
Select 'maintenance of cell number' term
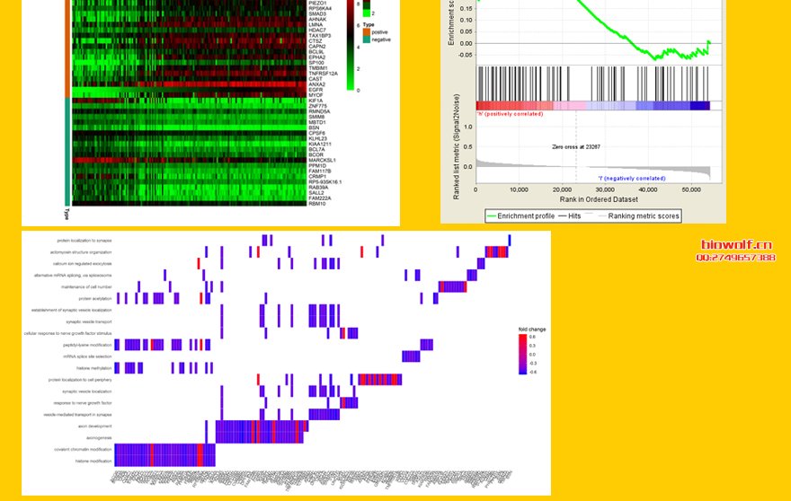click(86, 286)
